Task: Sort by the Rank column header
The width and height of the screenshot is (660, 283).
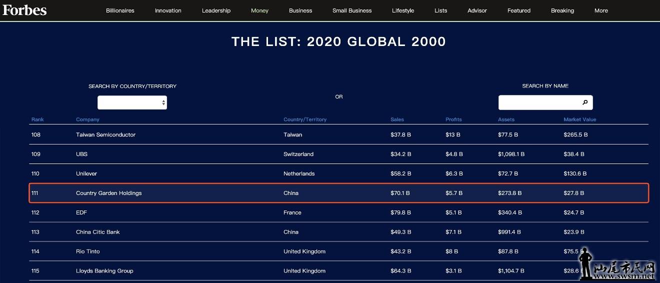Action: pyautogui.click(x=37, y=119)
